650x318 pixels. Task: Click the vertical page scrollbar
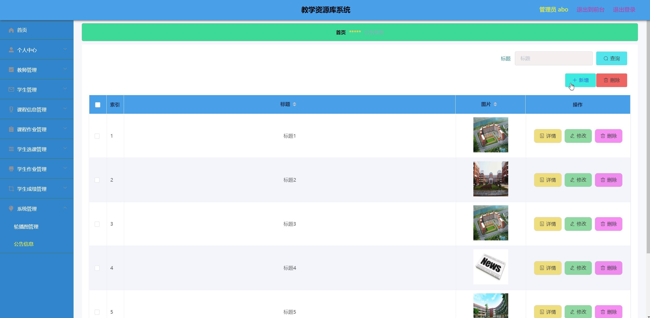click(x=648, y=137)
